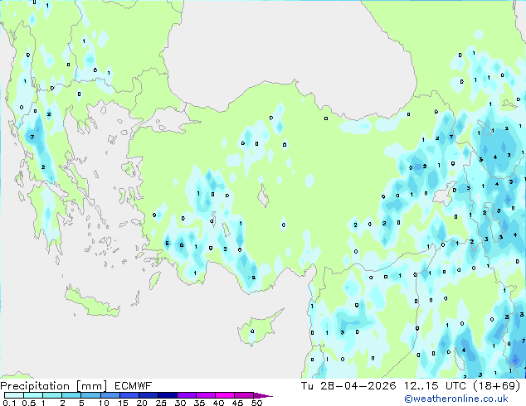Click the legend value '30'
This screenshot has height=406, width=526.
tap(180, 403)
